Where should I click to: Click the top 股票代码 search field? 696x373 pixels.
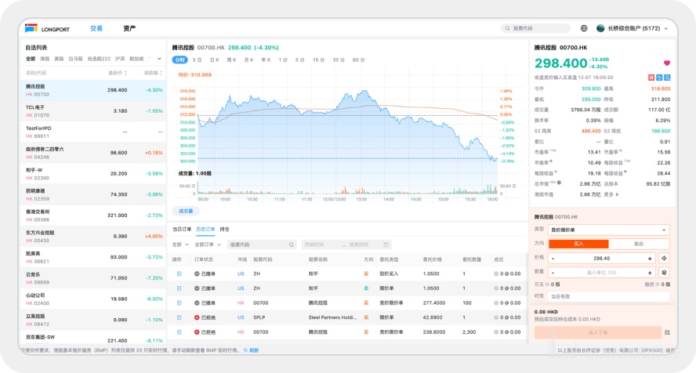pyautogui.click(x=535, y=28)
